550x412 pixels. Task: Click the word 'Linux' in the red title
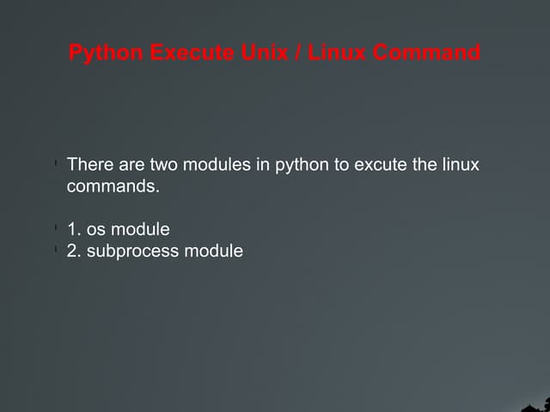335,53
